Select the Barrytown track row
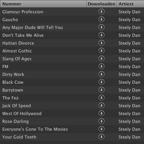Screen dimensions: 144x144 point(72,90)
